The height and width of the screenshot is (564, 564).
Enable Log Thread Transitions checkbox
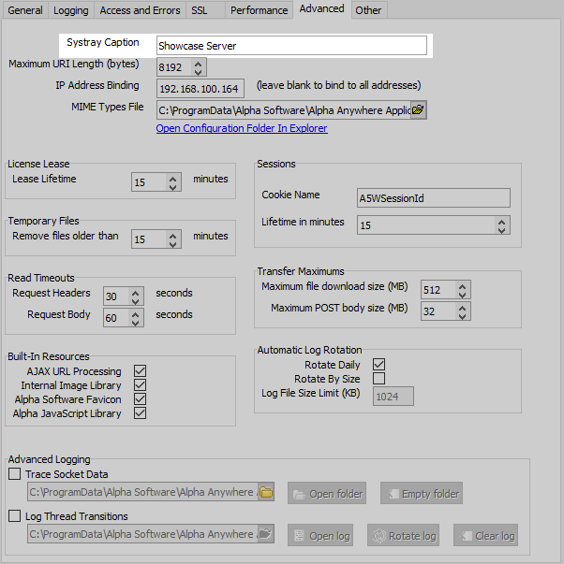pyautogui.click(x=14, y=515)
